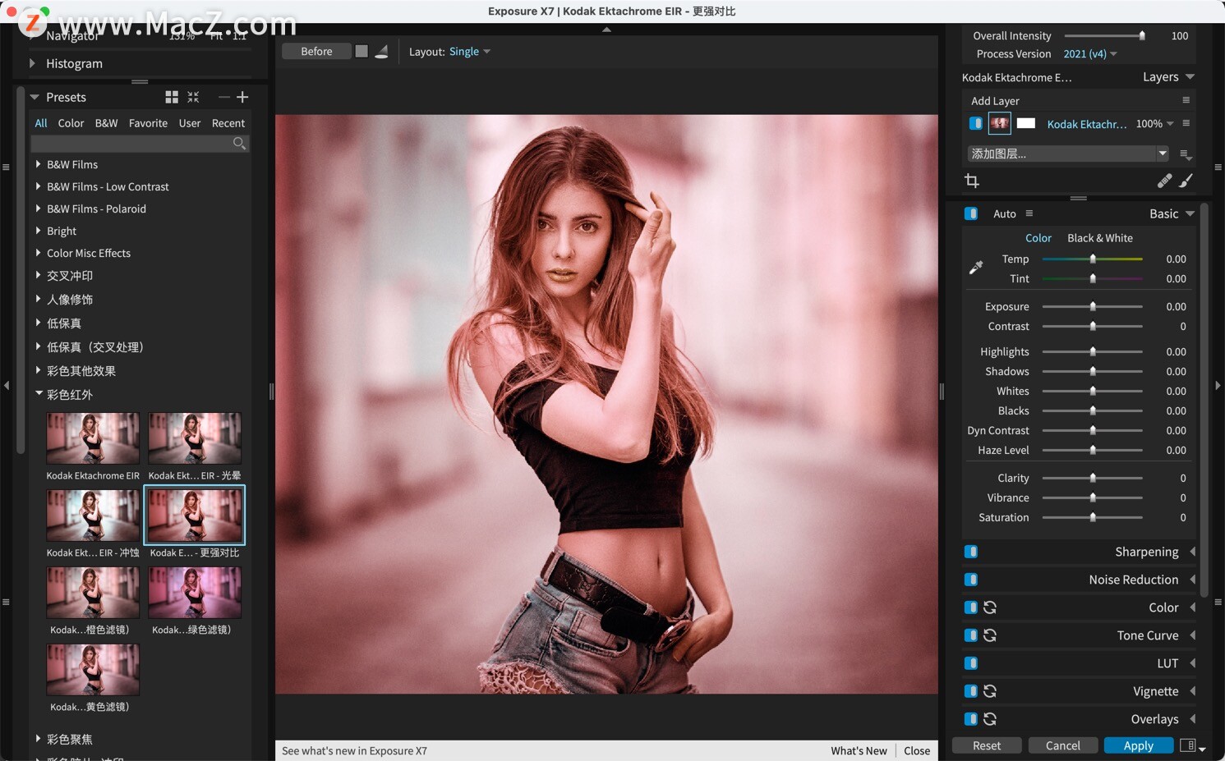Image resolution: width=1225 pixels, height=761 pixels.
Task: Open the 添加图层 dropdown
Action: 1068,154
